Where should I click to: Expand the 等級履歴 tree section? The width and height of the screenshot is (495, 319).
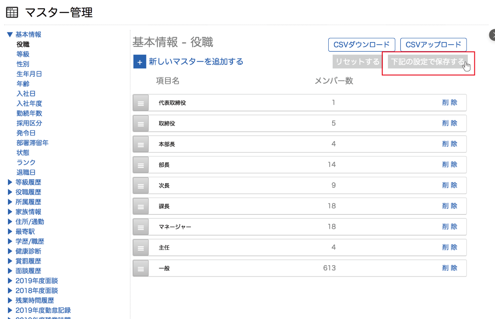tap(10, 182)
